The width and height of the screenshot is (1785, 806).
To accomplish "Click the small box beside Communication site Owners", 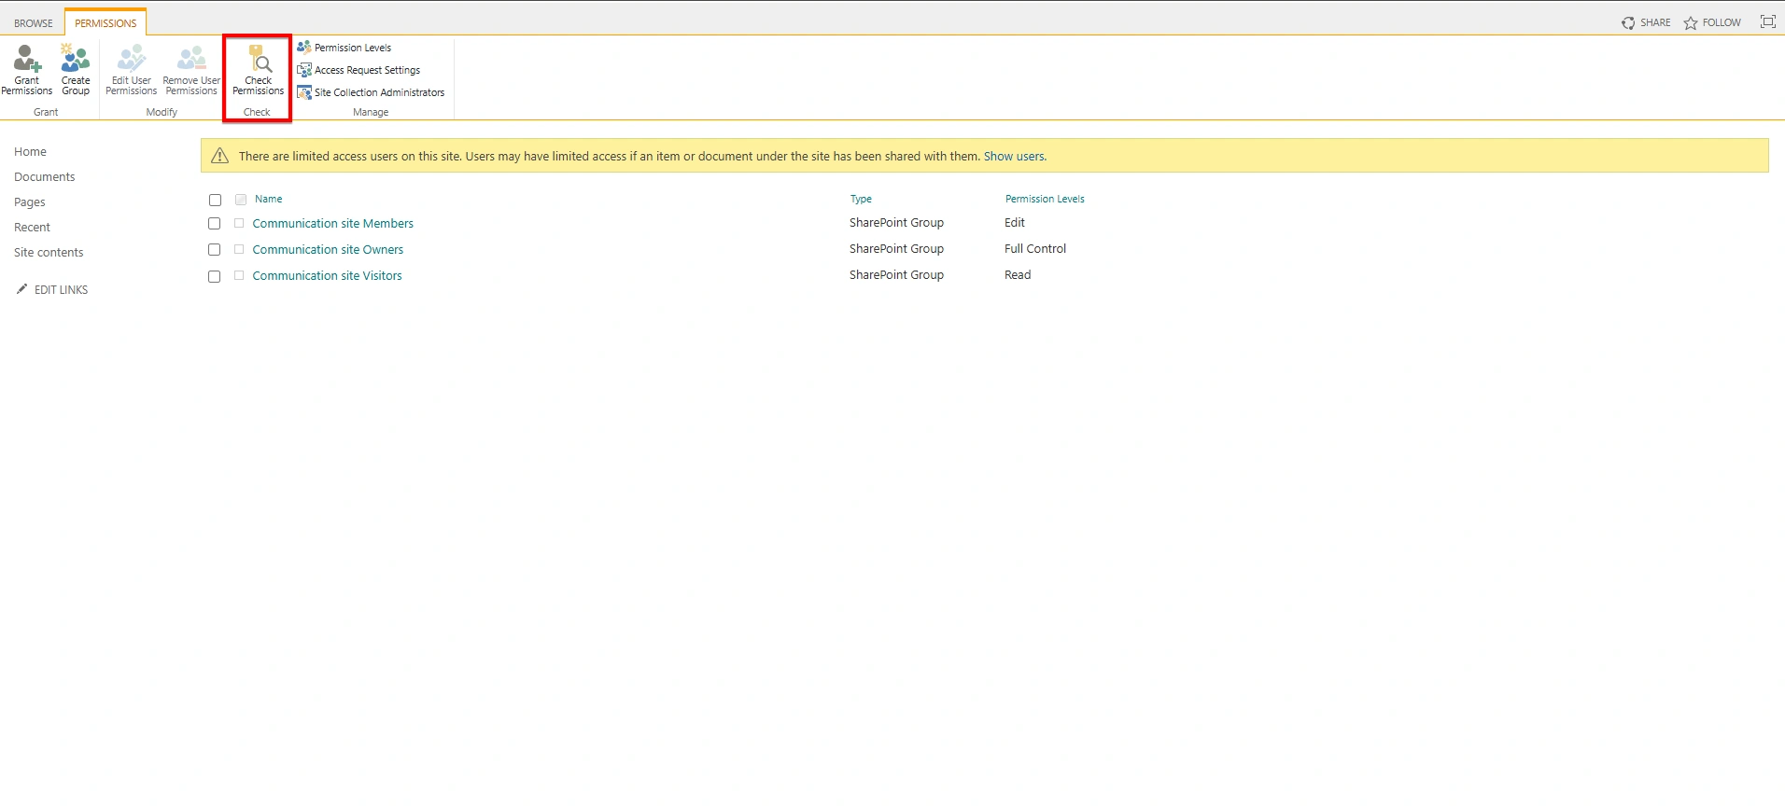I will [239, 249].
